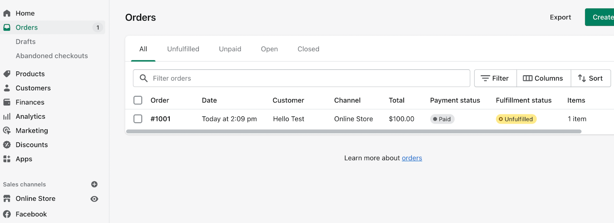Click the Analytics bar chart icon
The image size is (614, 223).
click(7, 116)
